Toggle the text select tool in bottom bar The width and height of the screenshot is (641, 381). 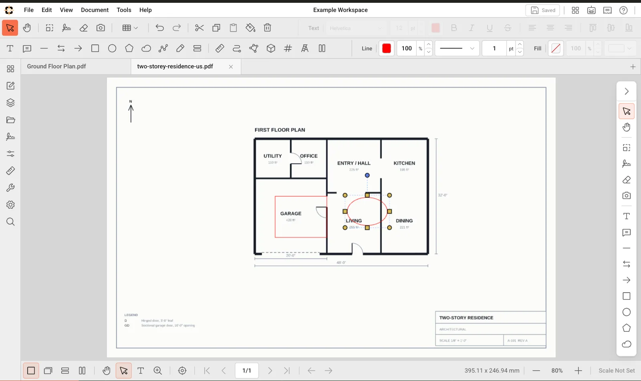click(x=141, y=371)
